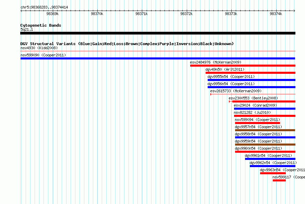Select the blue bar under dgv9962n54
Image resolution: width=305 pixels, height=204 pixels.
point(272,166)
